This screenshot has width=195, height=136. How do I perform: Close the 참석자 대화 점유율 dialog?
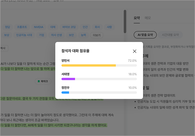pos(135,51)
